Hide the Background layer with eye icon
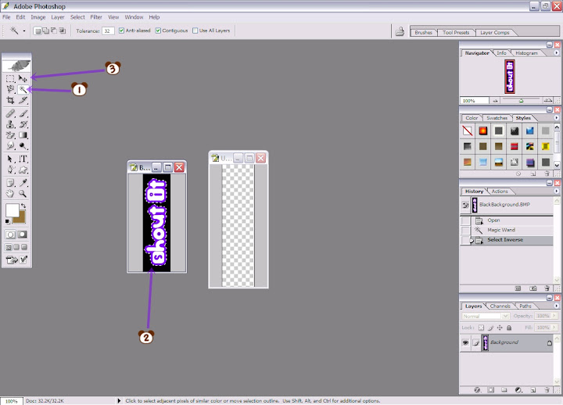Screen dimensions: 563x405 [x=465, y=342]
